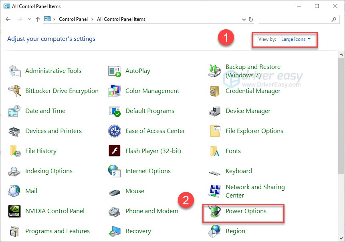The height and width of the screenshot is (242, 345).
Task: Go back using the Back arrow
Action: coord(8,19)
